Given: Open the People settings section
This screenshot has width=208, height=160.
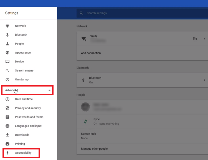Looking at the screenshot, I should 19,44.
